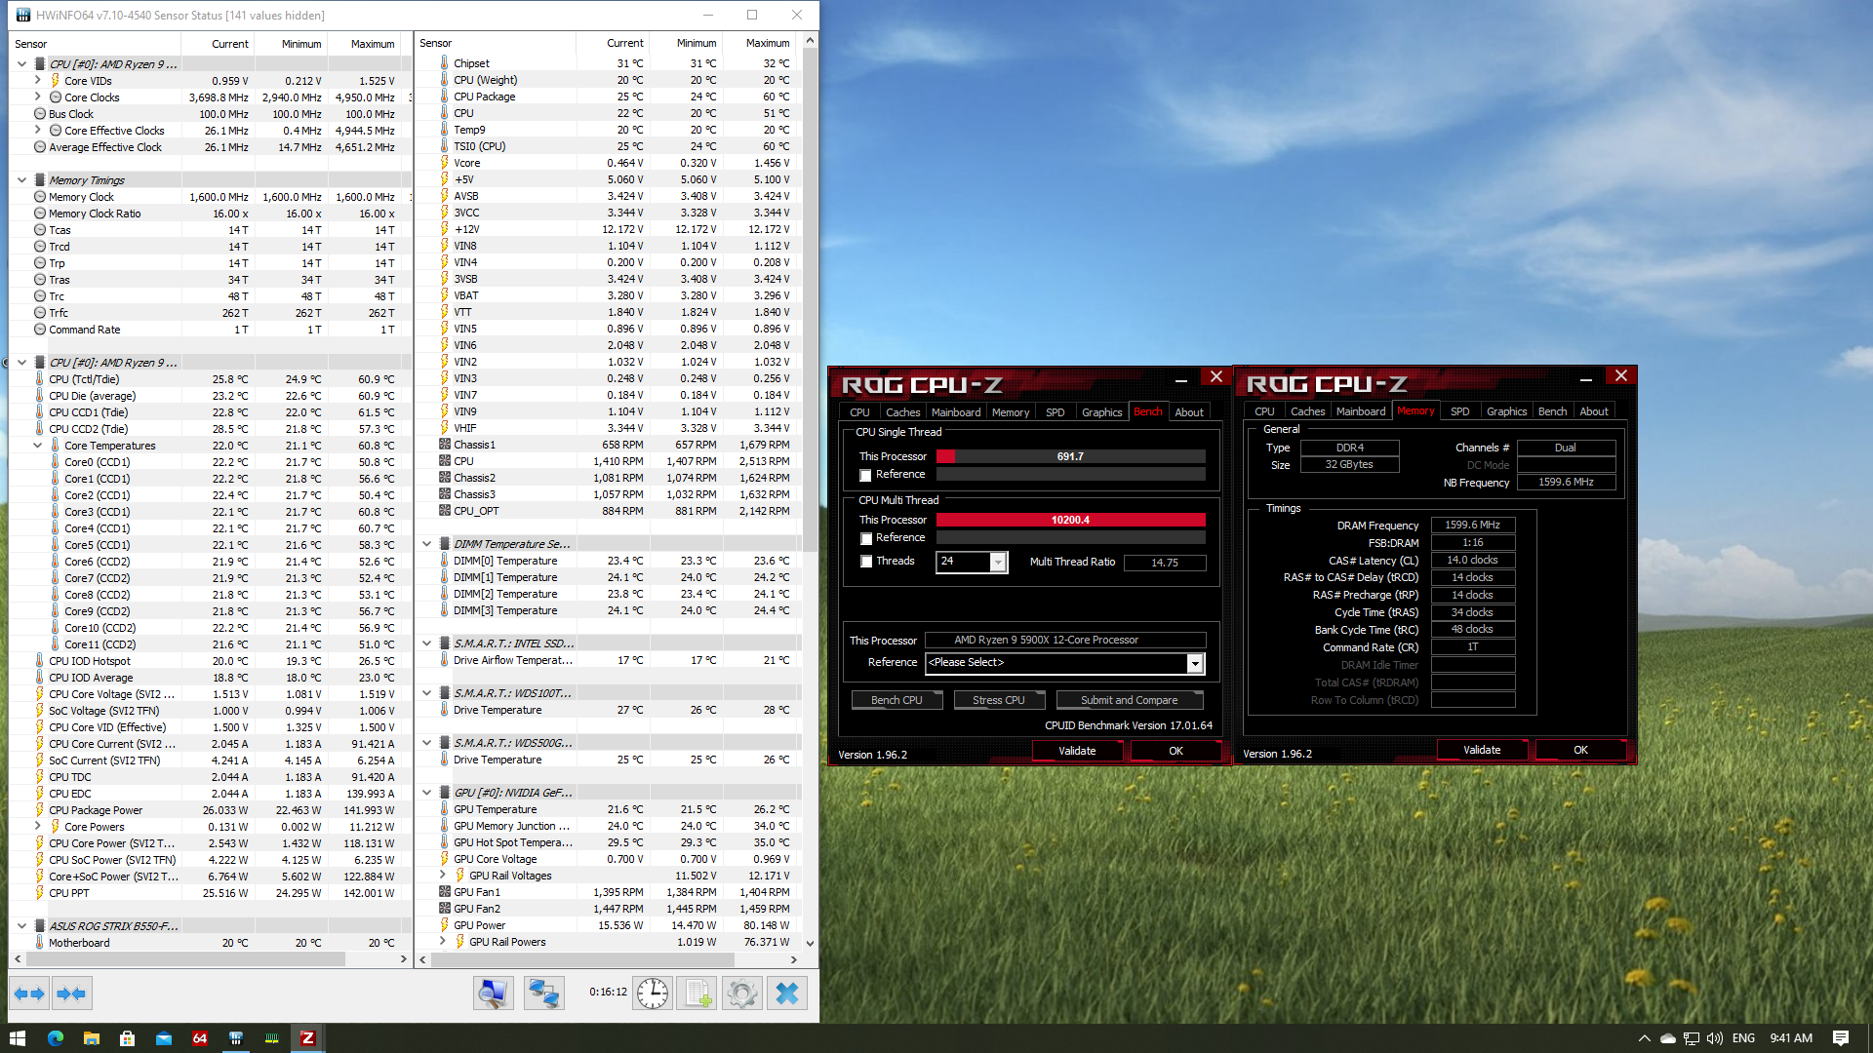
Task: Open the Windows Start menu
Action: (x=18, y=1038)
